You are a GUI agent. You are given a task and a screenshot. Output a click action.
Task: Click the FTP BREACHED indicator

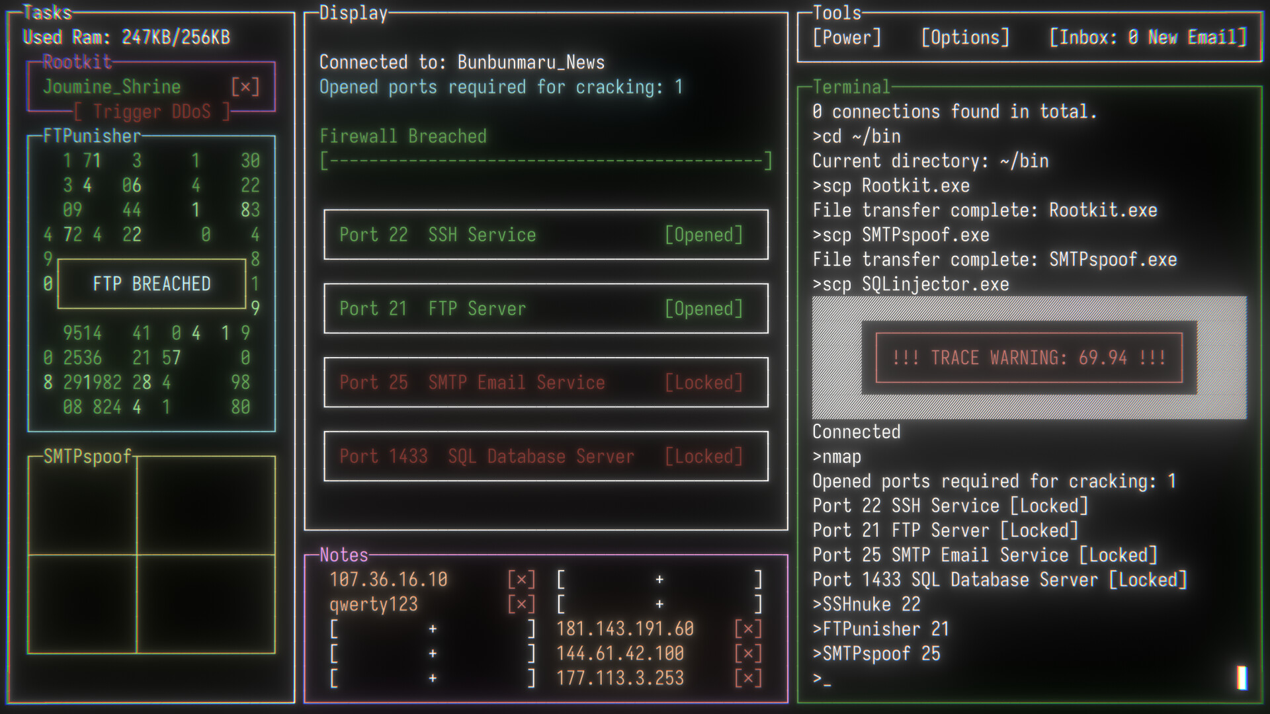151,284
